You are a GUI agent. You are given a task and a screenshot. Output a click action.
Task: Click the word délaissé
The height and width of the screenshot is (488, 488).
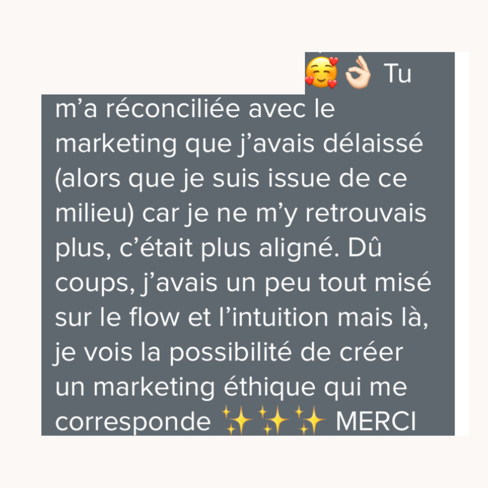tap(373, 143)
